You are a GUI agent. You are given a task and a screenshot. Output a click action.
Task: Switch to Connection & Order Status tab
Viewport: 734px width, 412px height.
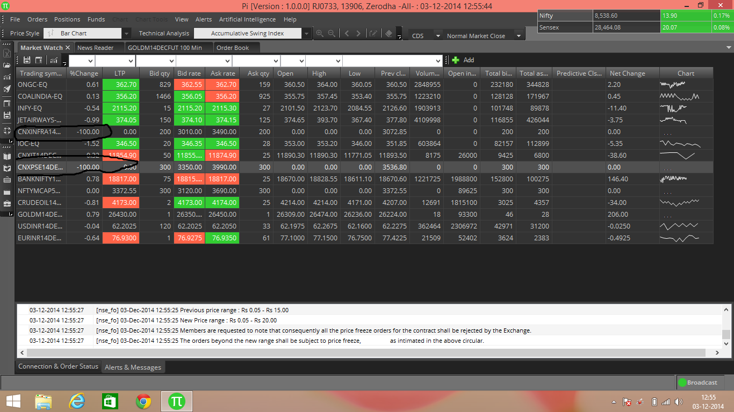[x=59, y=366]
